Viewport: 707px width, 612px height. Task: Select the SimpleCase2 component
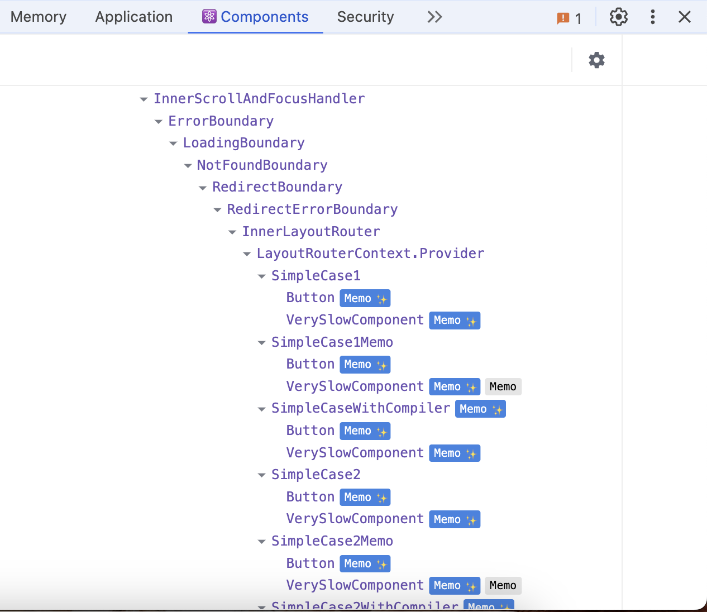pyautogui.click(x=316, y=474)
